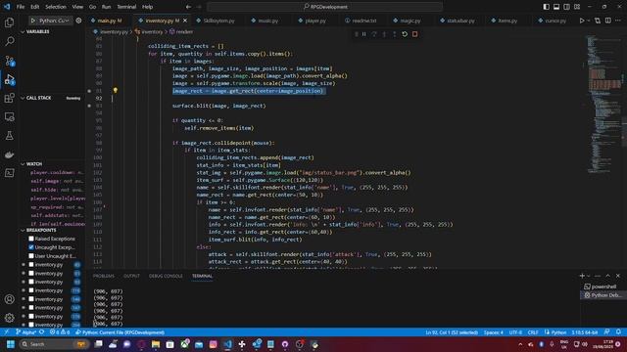Image resolution: width=627 pixels, height=352 pixels.
Task: Click the lightbulb code action icon
Action: coord(116,91)
